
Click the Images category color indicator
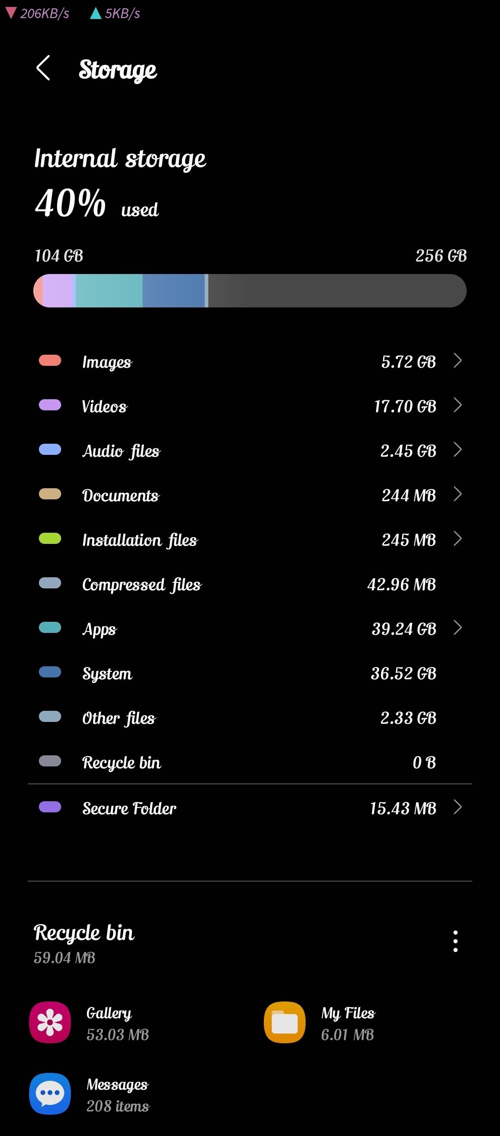pyautogui.click(x=50, y=361)
